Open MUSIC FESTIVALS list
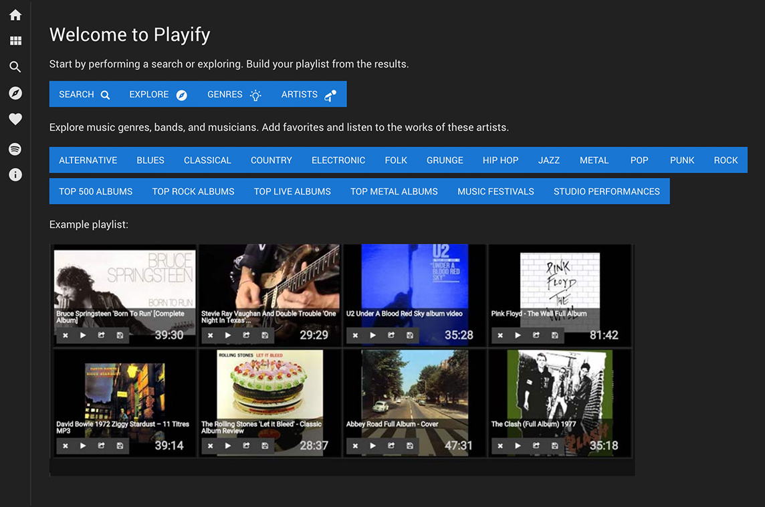765x507 pixels. point(496,191)
